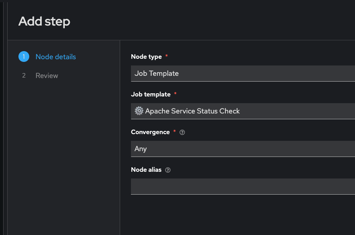355x235 pixels.
Task: Click the Apache Service Status Check text
Action: pyautogui.click(x=193, y=111)
